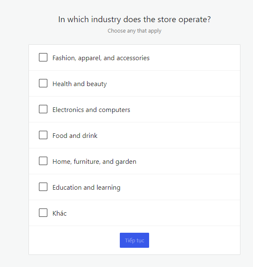Click the 'Education and learning' label text
Viewport: 253px width, 267px height.
86,188
